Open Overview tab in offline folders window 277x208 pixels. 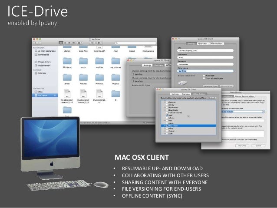coord(186,94)
